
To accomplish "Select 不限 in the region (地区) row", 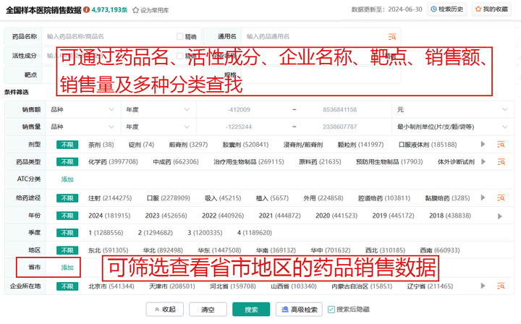I will click(x=67, y=250).
